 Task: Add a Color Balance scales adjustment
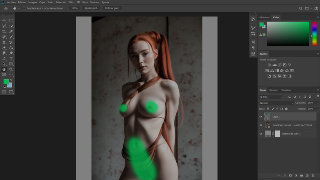tap(272, 70)
